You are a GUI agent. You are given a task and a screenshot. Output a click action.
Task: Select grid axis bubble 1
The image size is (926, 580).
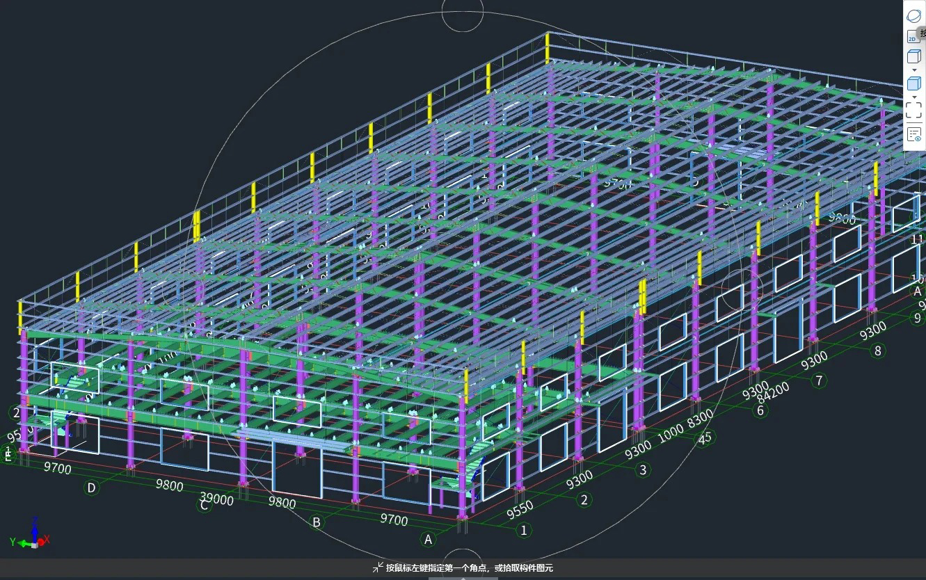pyautogui.click(x=524, y=531)
